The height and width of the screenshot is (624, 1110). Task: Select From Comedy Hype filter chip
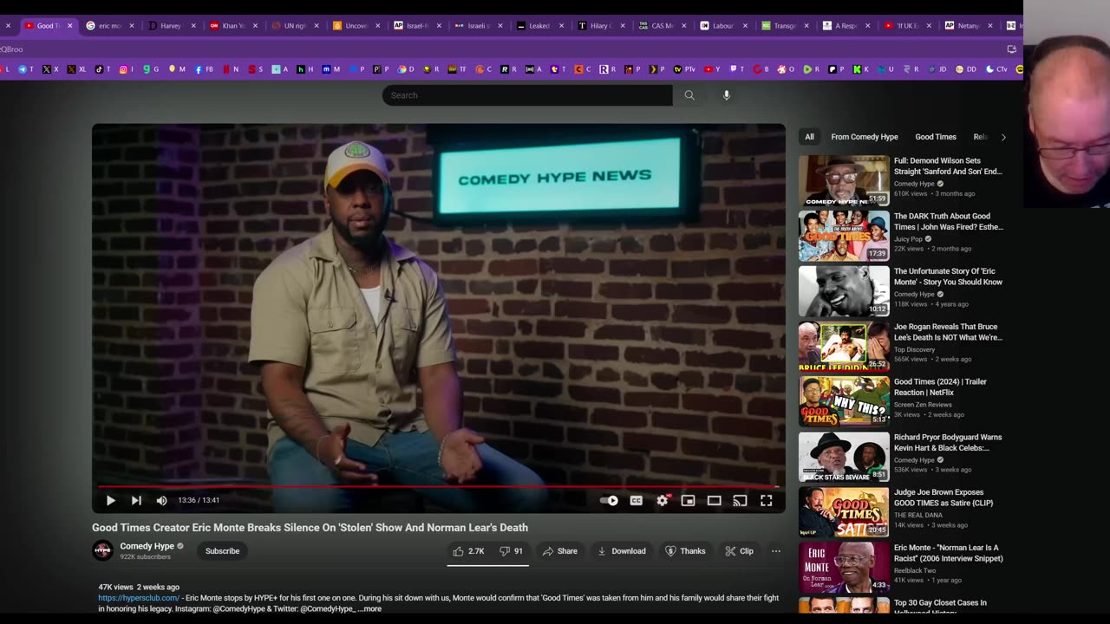tap(865, 137)
